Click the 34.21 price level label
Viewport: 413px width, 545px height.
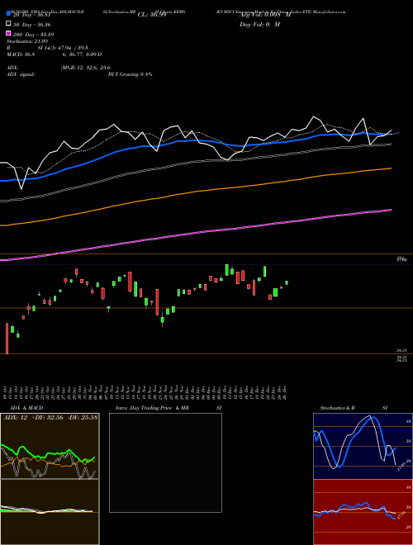(401, 350)
